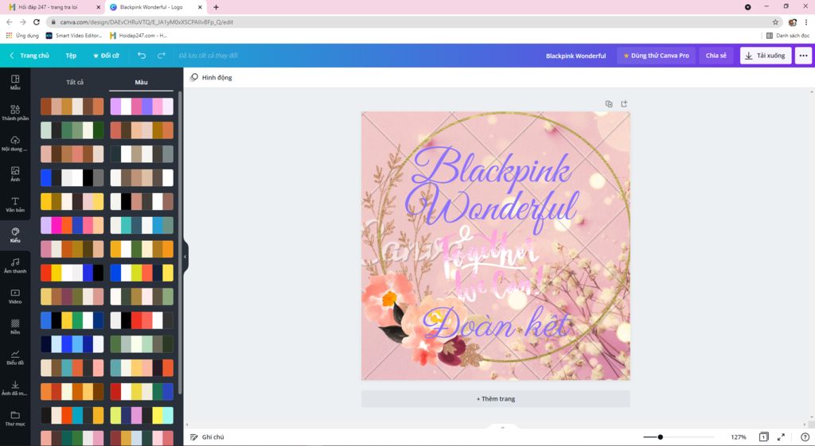This screenshot has width=815, height=446.
Task: Duplicate the page with copy icon
Action: coord(609,104)
